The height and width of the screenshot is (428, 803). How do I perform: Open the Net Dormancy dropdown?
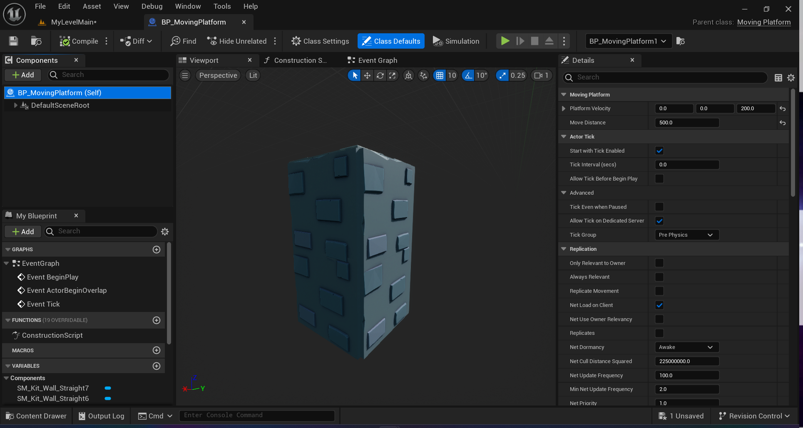point(686,347)
